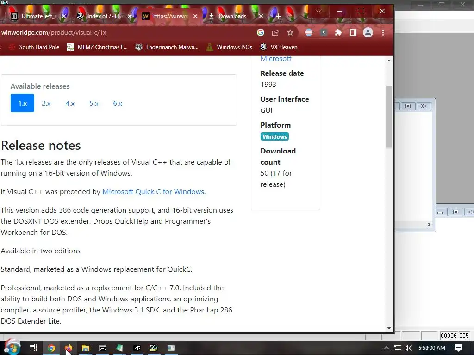Select the 5.x release
The height and width of the screenshot is (355, 474).
tap(94, 103)
